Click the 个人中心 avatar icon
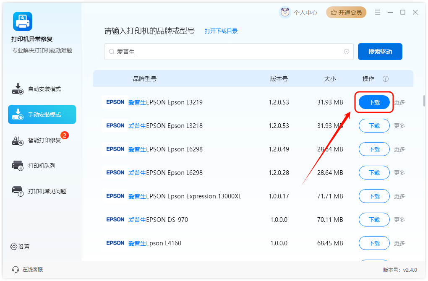The height and width of the screenshot is (281, 428). point(285,12)
